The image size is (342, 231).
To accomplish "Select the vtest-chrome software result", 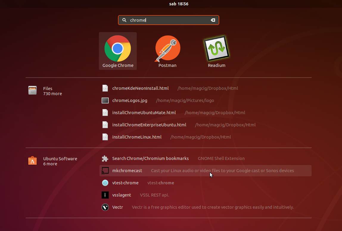I will pyautogui.click(x=206, y=183).
